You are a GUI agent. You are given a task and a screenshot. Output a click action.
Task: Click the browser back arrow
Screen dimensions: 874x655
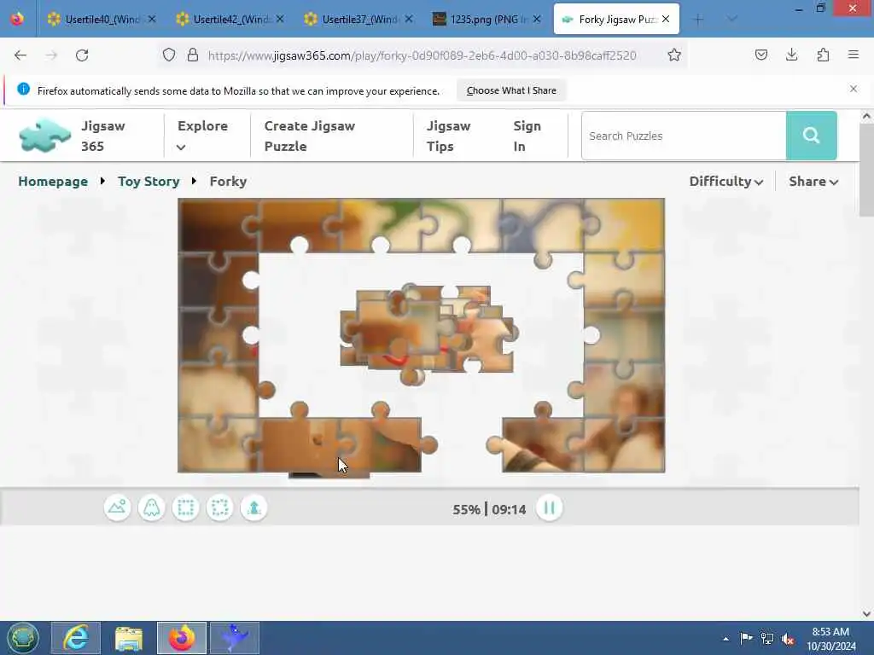coord(20,55)
